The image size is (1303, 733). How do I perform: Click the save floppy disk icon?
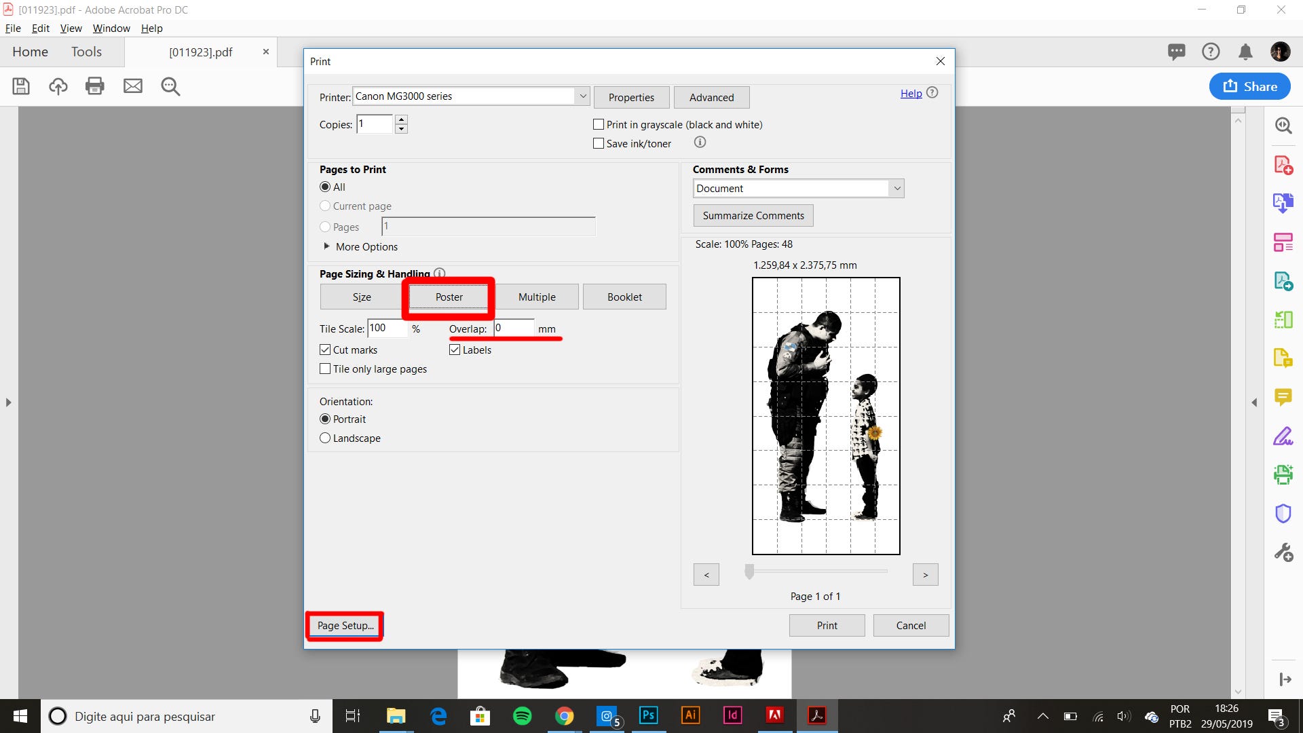click(x=21, y=86)
